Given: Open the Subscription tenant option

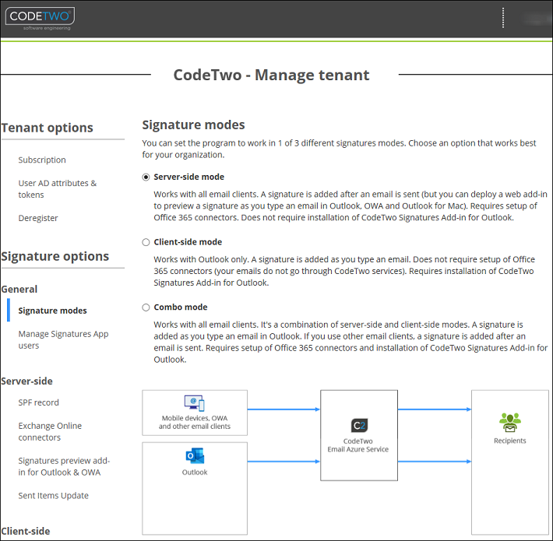Looking at the screenshot, I should [x=42, y=160].
